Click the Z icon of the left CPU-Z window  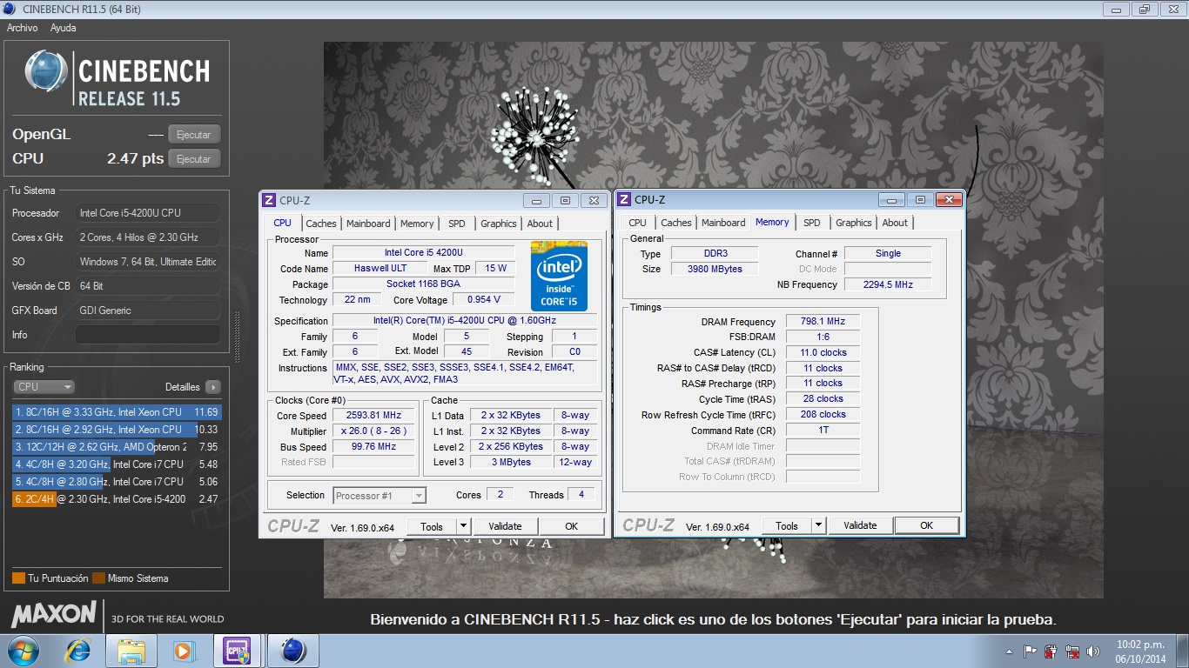269,200
